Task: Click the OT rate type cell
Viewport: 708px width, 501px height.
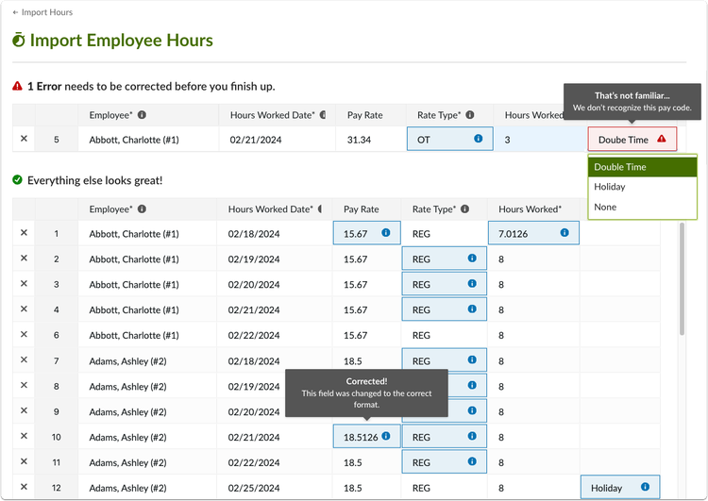Action: (x=449, y=139)
